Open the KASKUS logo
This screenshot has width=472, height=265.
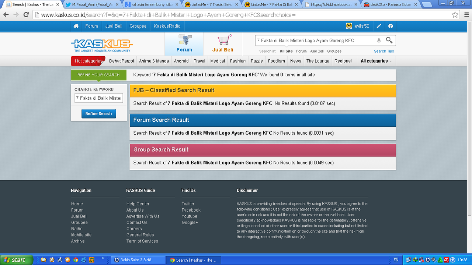pyautogui.click(x=102, y=45)
